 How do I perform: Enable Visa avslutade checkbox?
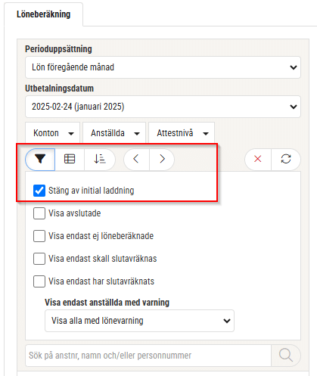(39, 213)
